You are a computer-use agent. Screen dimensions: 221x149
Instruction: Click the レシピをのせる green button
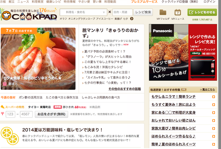click(202, 12)
